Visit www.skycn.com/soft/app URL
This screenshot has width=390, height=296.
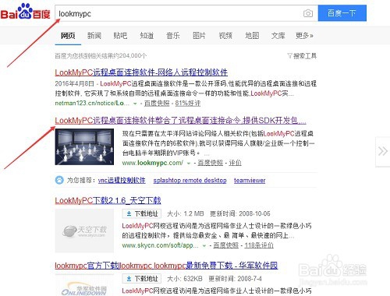click(x=160, y=245)
